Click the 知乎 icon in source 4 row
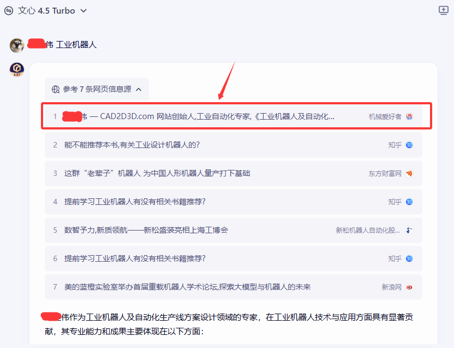This screenshot has height=348, width=454. [409, 202]
